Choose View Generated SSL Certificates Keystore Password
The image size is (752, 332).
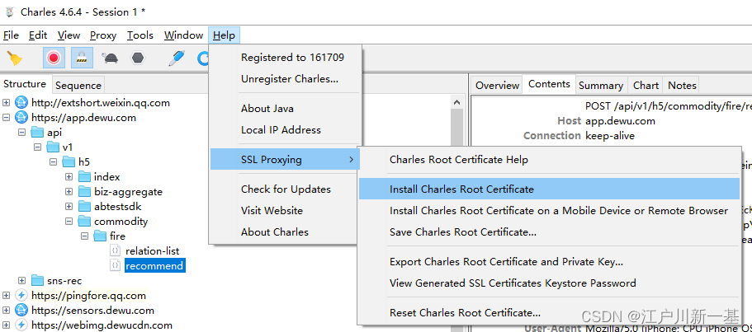click(549, 283)
